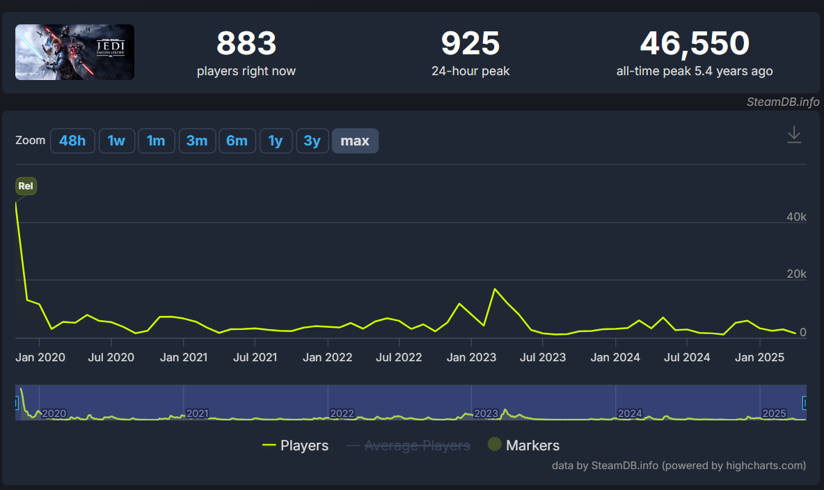This screenshot has height=490, width=824.
Task: Select the 3m zoom range
Action: (x=197, y=141)
